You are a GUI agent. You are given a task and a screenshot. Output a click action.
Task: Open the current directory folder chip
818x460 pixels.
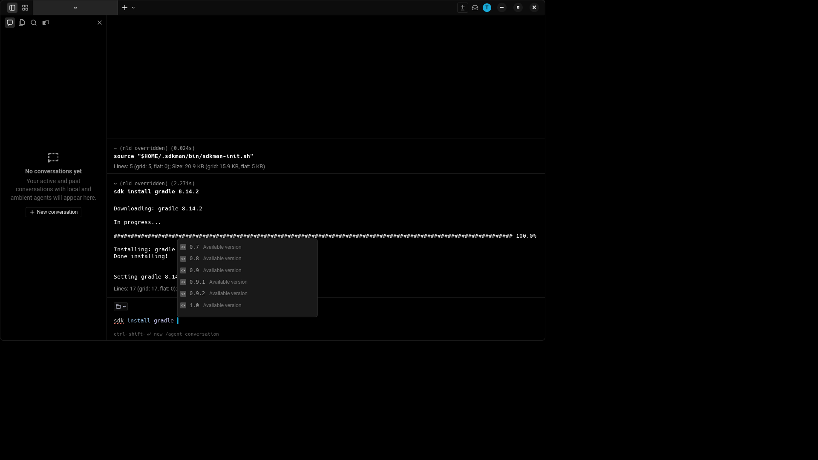pyautogui.click(x=121, y=306)
